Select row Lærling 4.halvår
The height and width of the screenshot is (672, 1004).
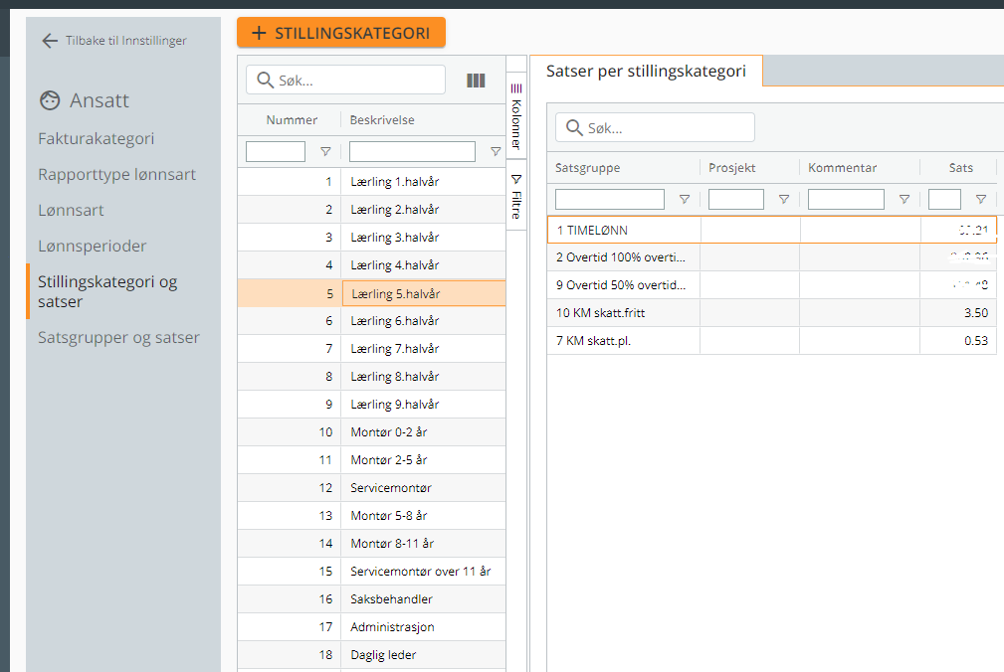(x=371, y=265)
